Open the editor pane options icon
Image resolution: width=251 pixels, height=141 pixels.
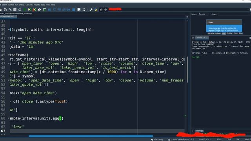click(x=187, y=17)
